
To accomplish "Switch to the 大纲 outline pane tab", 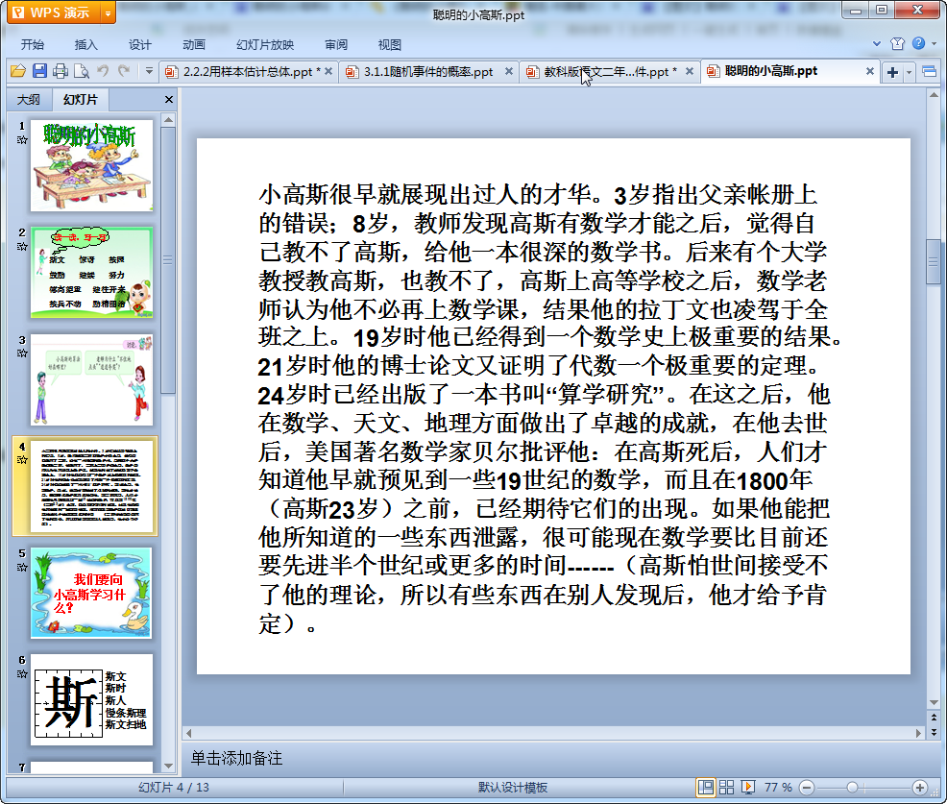I will [29, 100].
